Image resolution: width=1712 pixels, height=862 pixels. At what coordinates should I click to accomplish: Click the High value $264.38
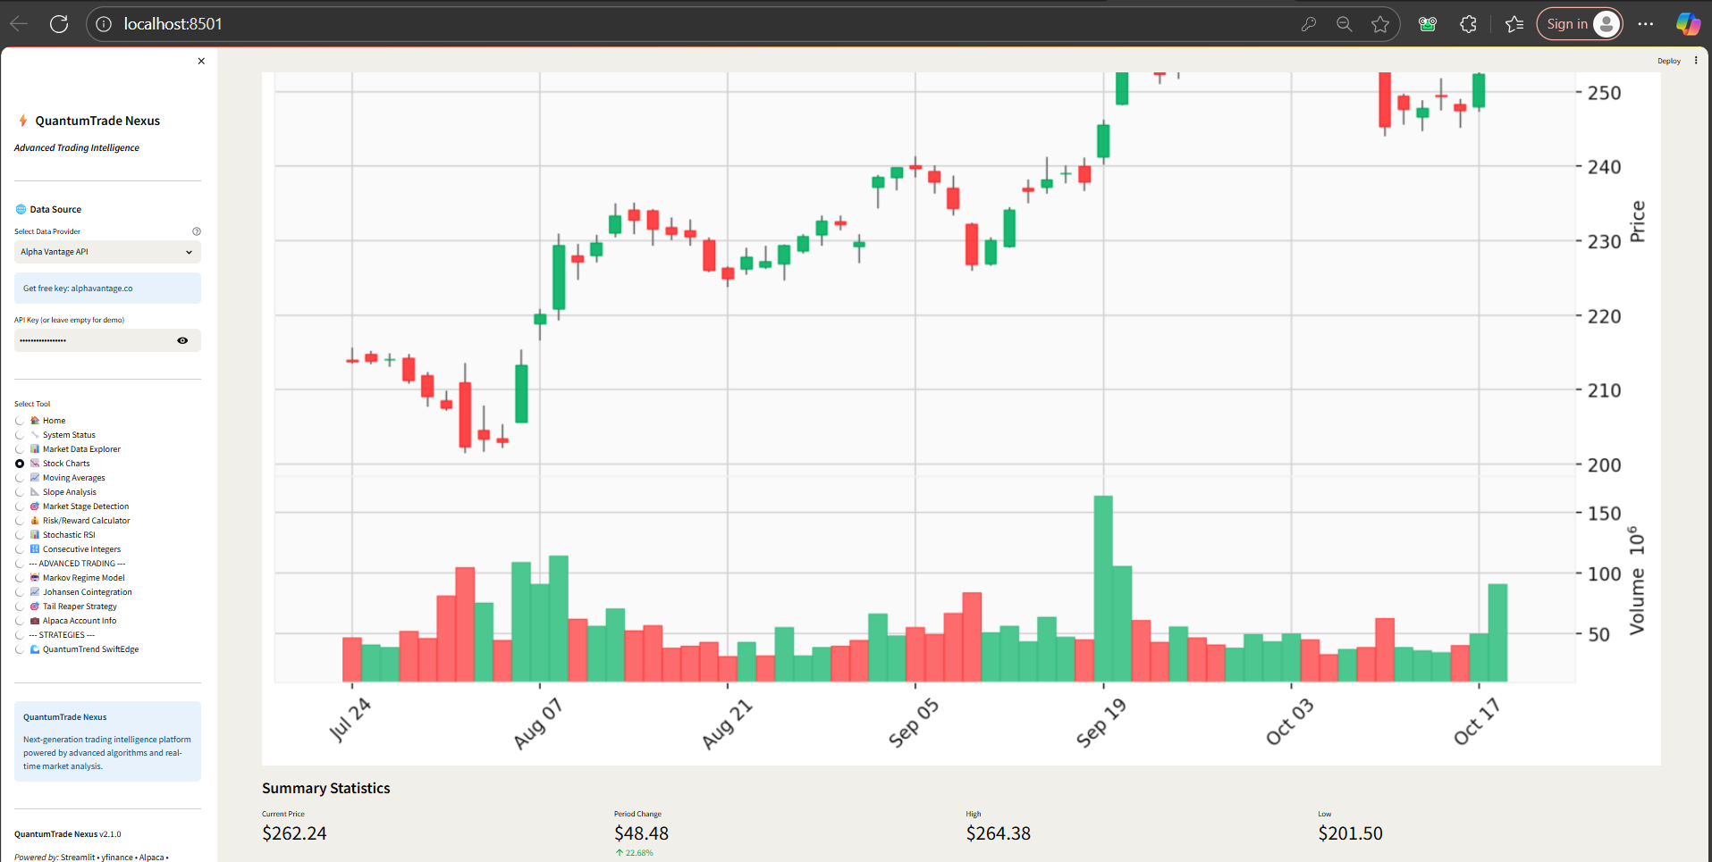pyautogui.click(x=998, y=833)
